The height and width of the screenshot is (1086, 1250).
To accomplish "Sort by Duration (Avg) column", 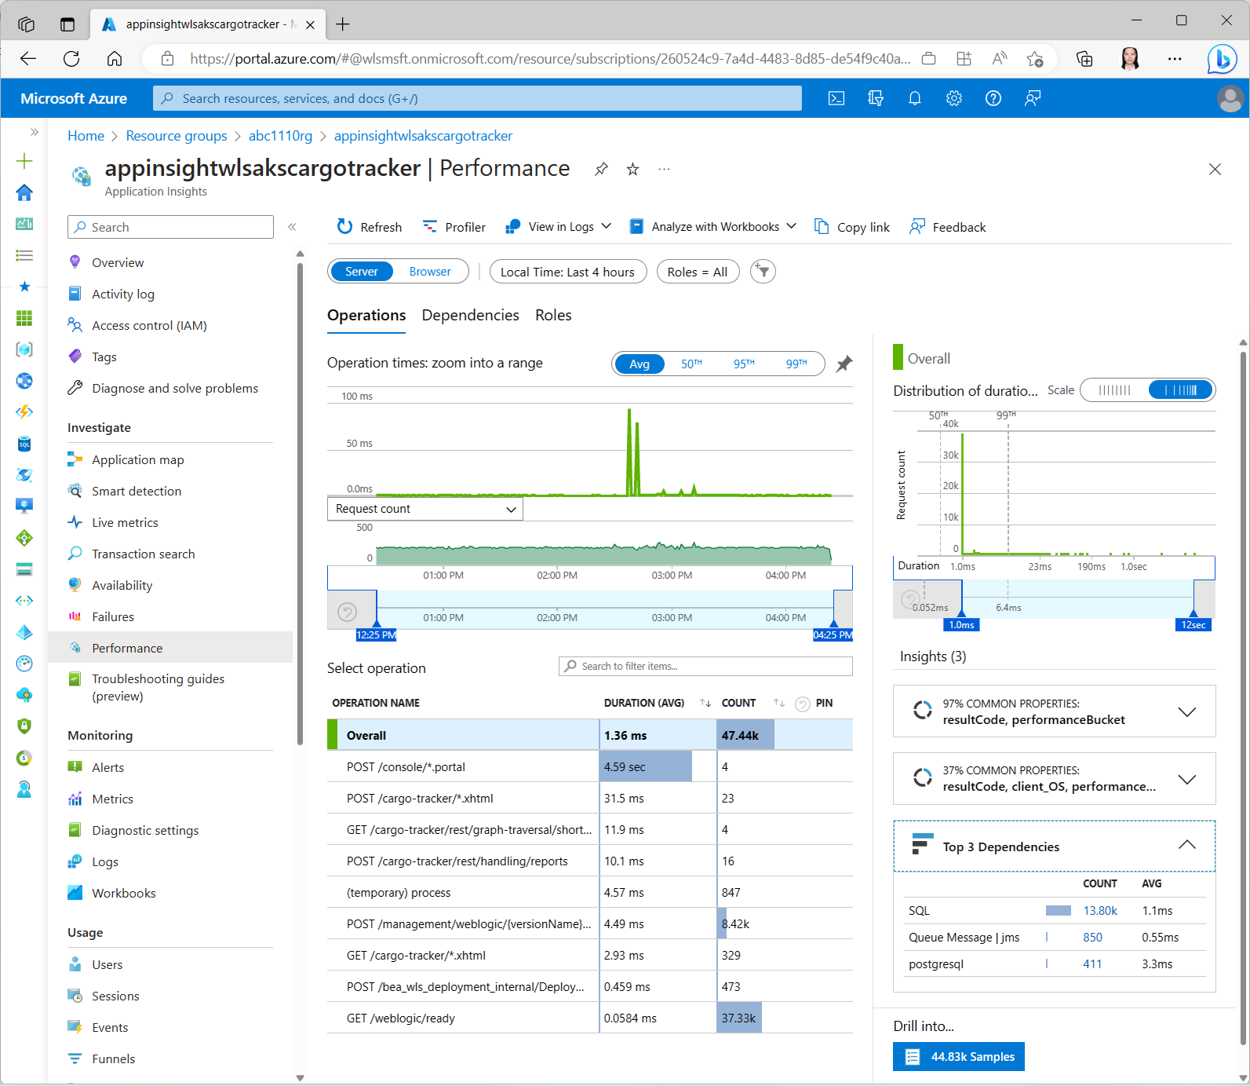I will [x=705, y=703].
